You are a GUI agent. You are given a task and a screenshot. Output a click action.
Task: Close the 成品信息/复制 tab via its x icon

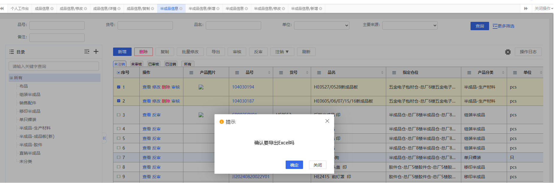point(152,9)
